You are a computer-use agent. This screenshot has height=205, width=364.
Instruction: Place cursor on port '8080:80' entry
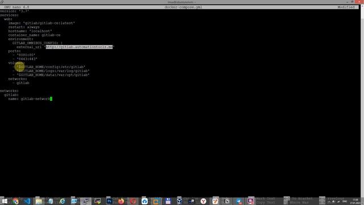24,55
